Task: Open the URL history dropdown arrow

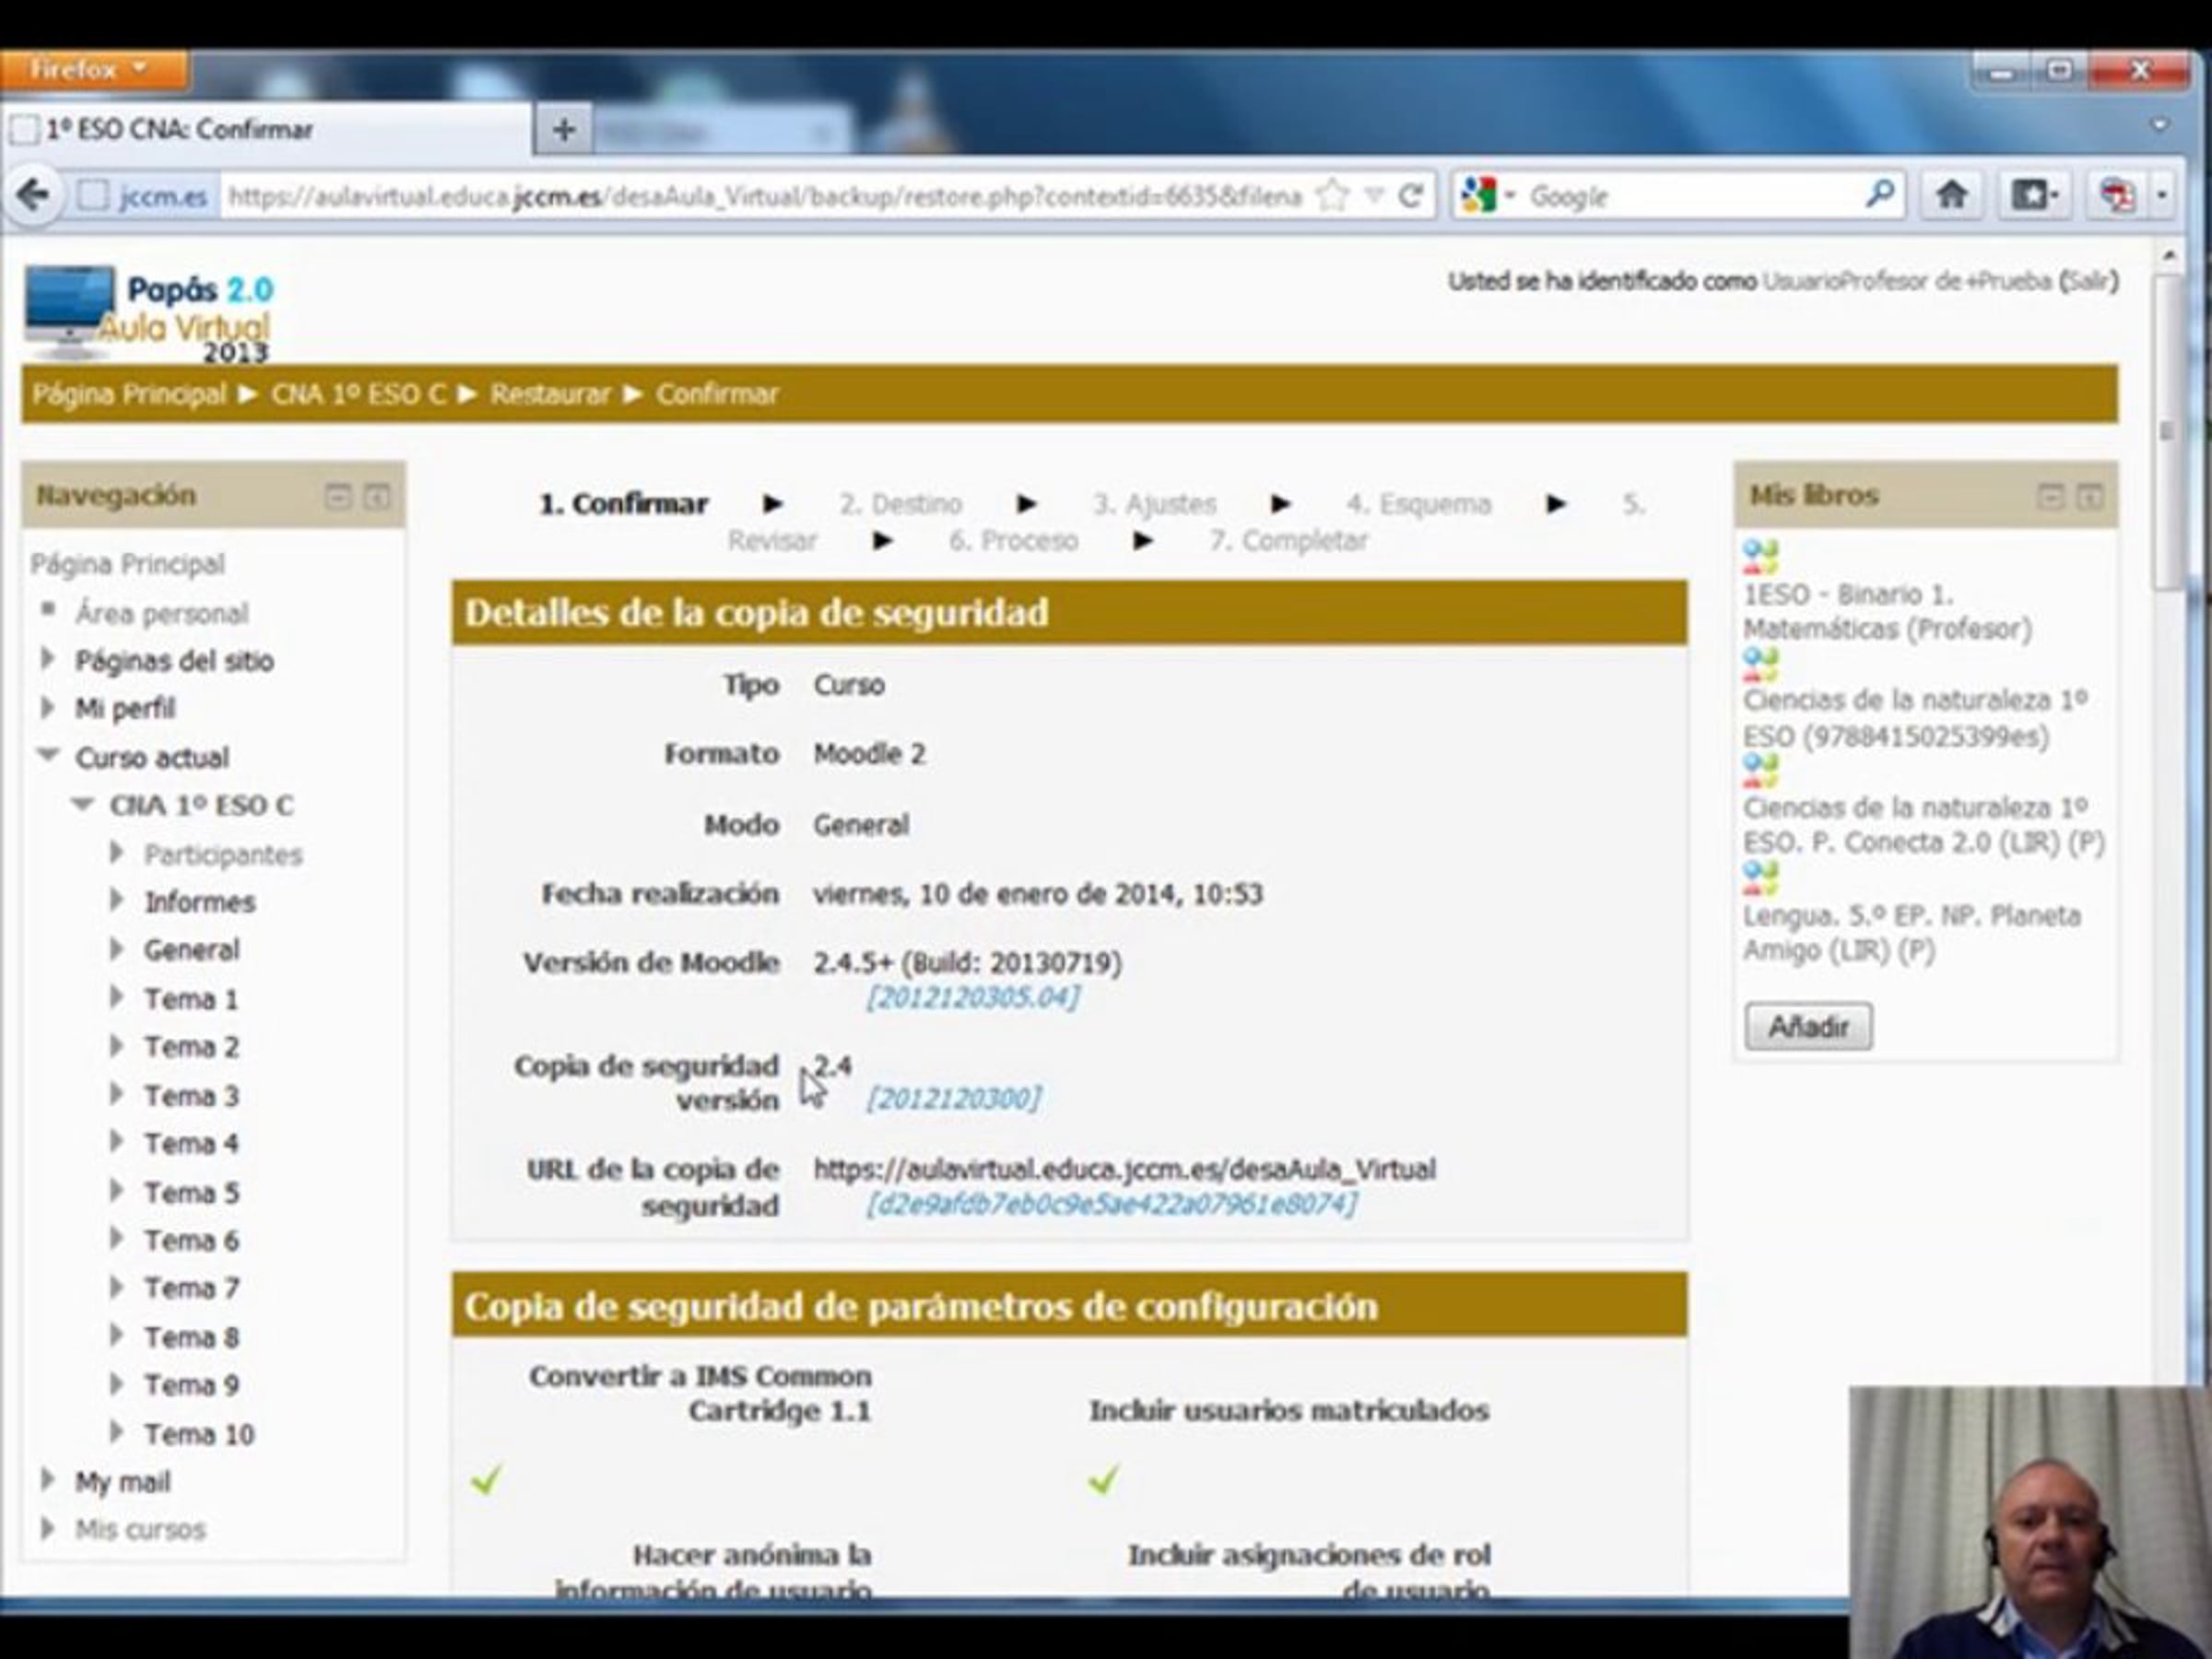Action: click(x=1375, y=195)
